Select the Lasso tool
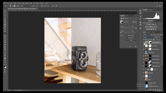This screenshot has height=93, width=166. [5, 16]
